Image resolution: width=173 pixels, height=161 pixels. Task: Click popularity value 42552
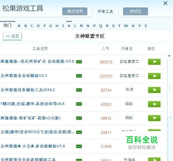(x=106, y=104)
